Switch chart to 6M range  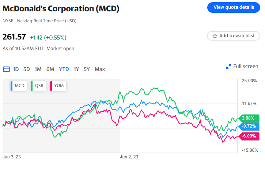tap(50, 69)
